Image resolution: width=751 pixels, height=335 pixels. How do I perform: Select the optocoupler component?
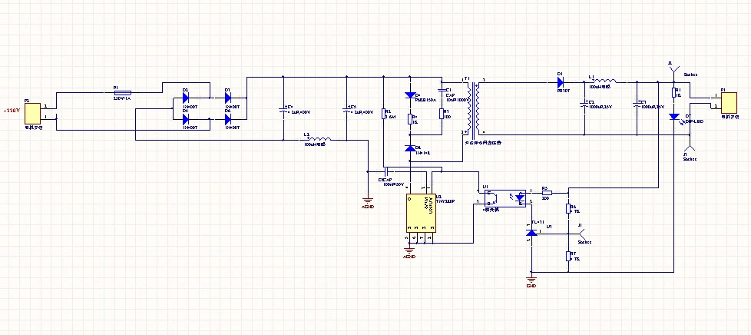point(505,198)
